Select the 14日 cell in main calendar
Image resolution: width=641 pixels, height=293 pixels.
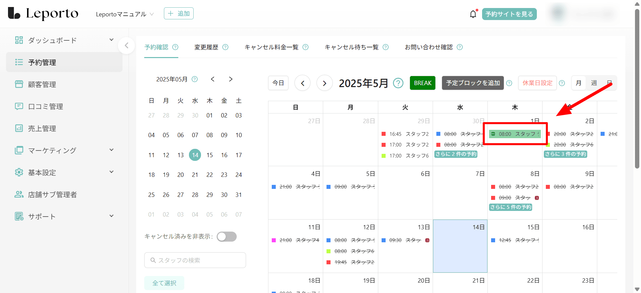pos(460,246)
